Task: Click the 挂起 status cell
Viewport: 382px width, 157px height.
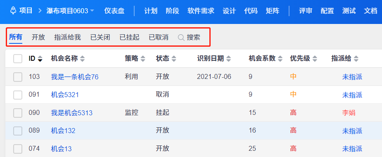Action: 162,113
